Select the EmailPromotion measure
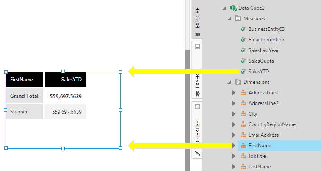Image resolution: width=321 pixels, height=171 pixels. (x=266, y=40)
